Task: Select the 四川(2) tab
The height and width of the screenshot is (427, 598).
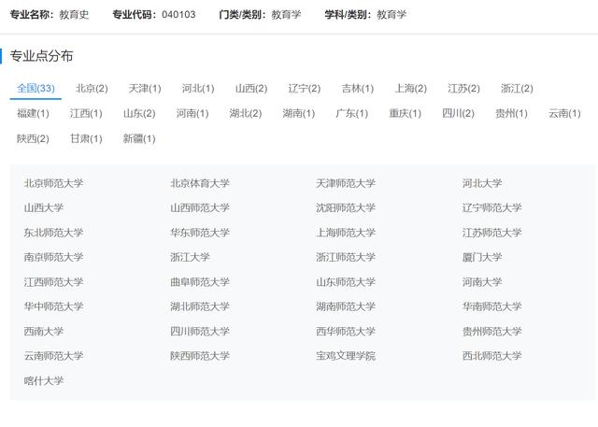Action: click(458, 113)
